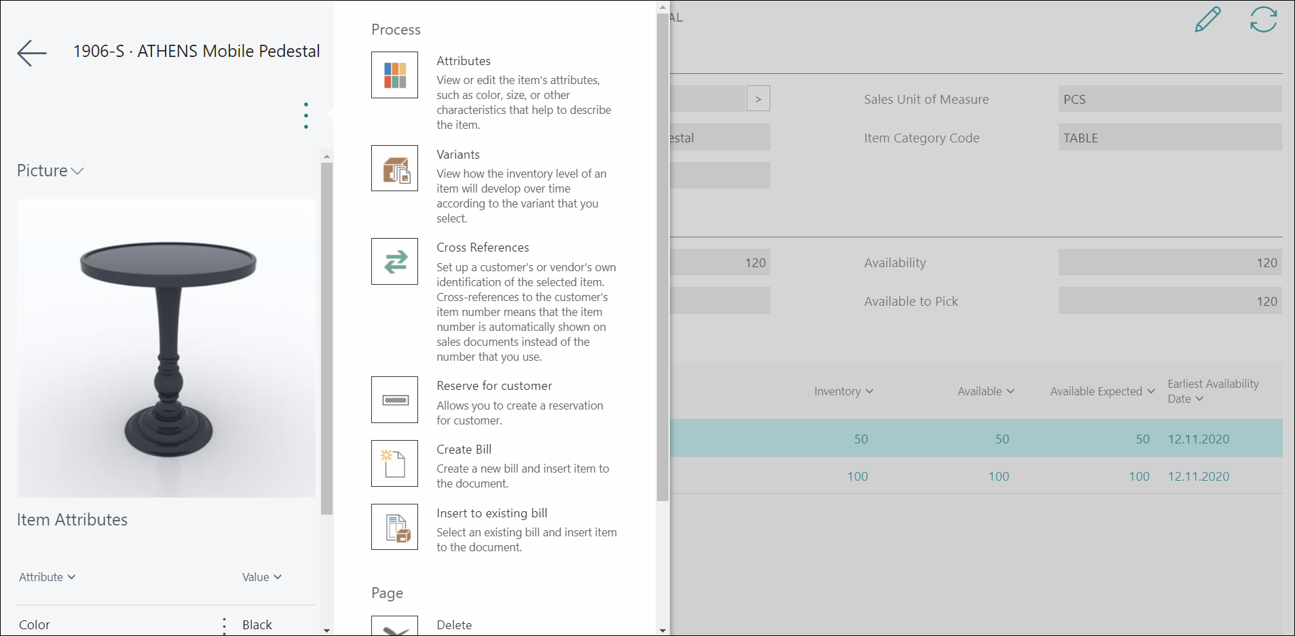Viewport: 1295px width, 636px height.
Task: Click the ATHENS pedestal table picture
Action: [x=166, y=349]
